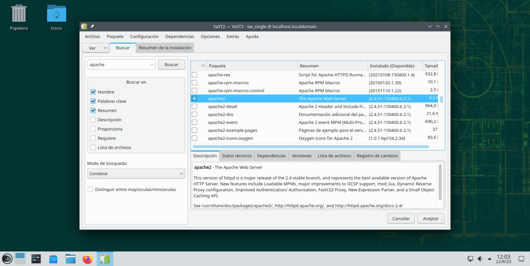This screenshot has height=266, width=530.
Task: Open Dolphin file manager from the taskbar
Action: click(x=70, y=258)
